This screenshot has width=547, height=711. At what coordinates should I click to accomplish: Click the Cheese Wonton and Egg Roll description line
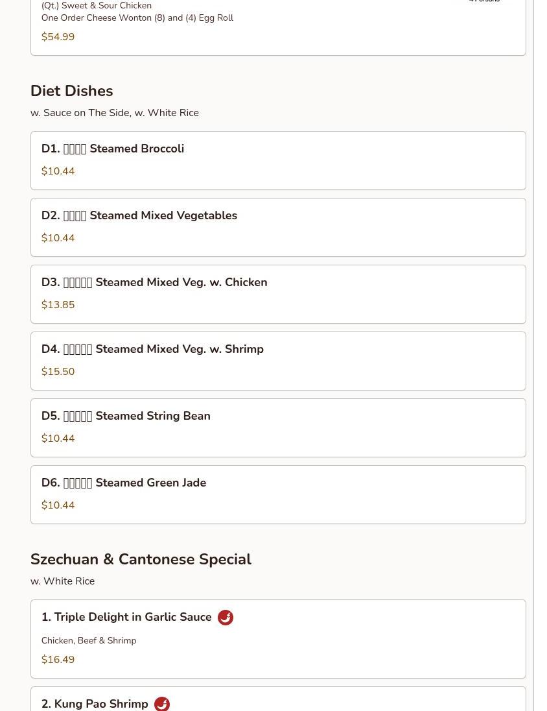(137, 18)
